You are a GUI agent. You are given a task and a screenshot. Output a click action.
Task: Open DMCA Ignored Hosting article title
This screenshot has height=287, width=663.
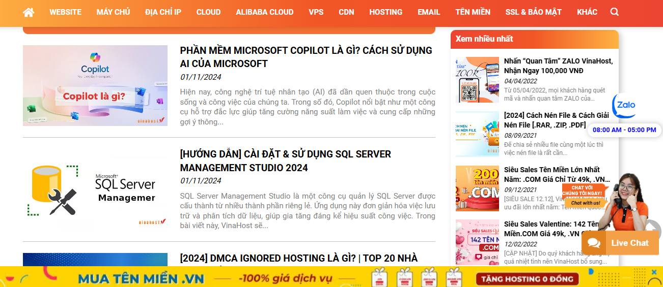point(299,258)
